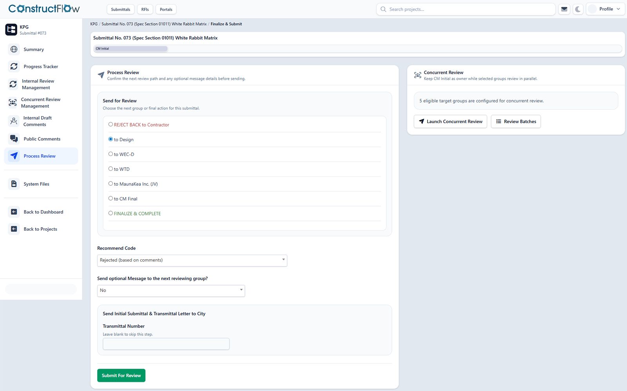627x391 pixels.
Task: Click the ConstructFlow logo
Action: tap(44, 9)
